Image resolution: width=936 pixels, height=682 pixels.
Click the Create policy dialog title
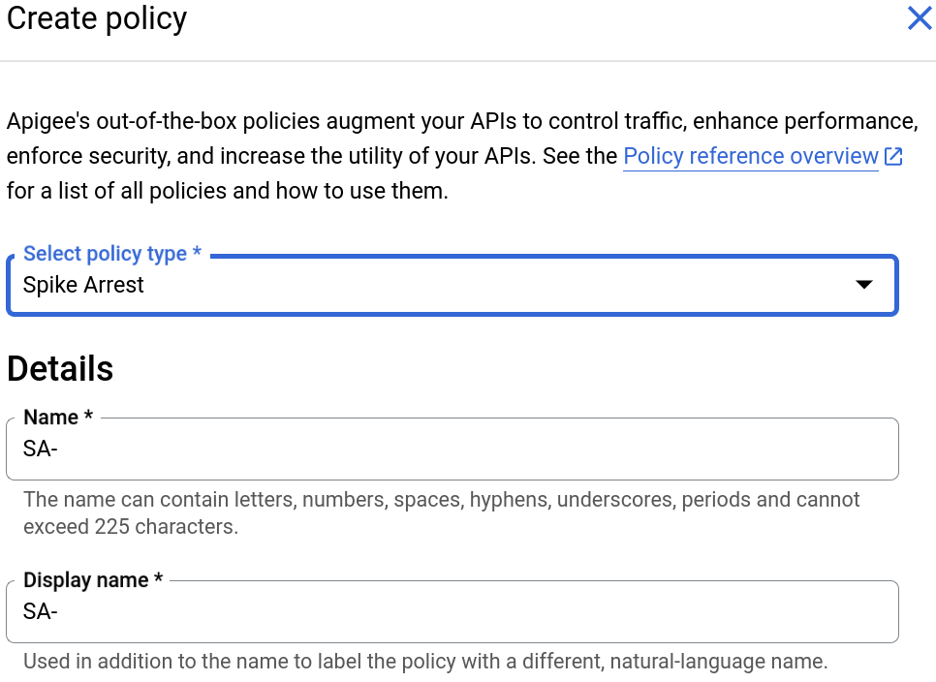(x=96, y=18)
